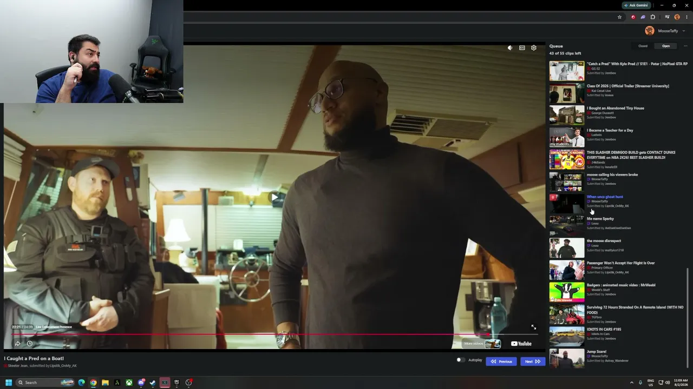Switch the queue to Closed
Screen dimensions: 693x389
643,46
